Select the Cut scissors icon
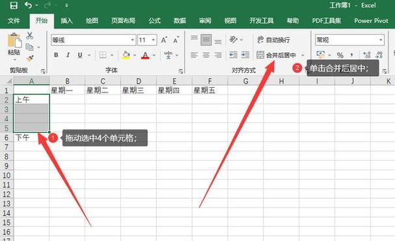The image size is (395, 241). point(30,36)
